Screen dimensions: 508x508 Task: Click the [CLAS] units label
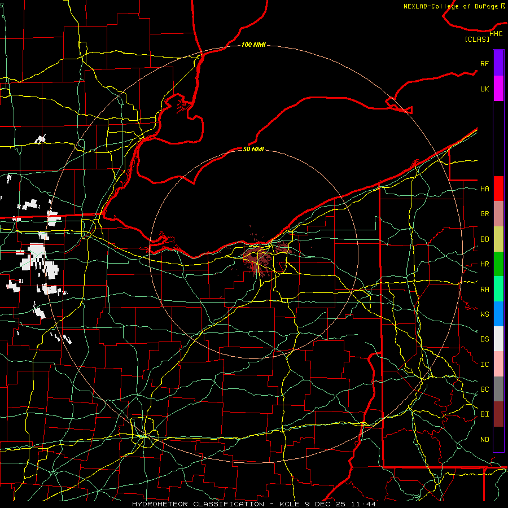477,39
